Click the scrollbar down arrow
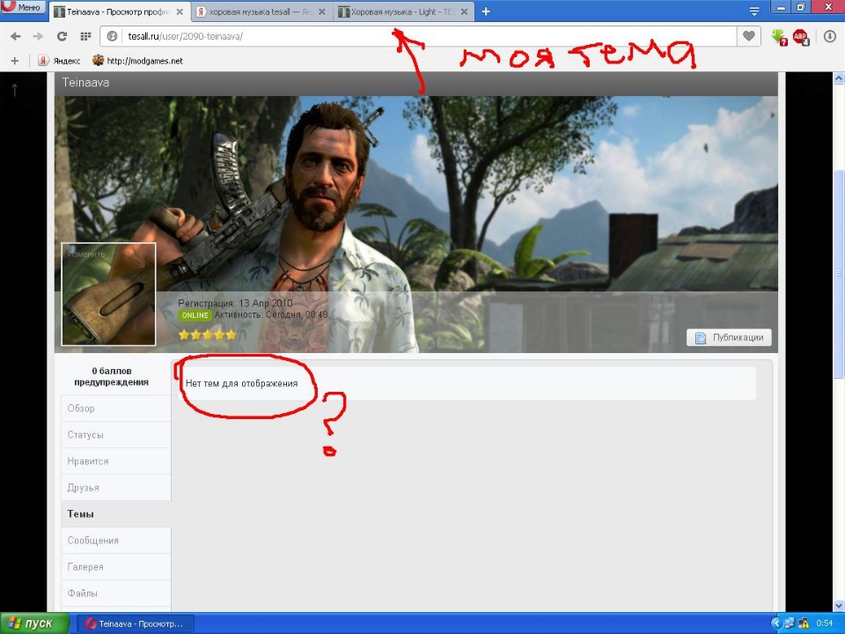Viewport: 845px width, 634px height. click(839, 606)
